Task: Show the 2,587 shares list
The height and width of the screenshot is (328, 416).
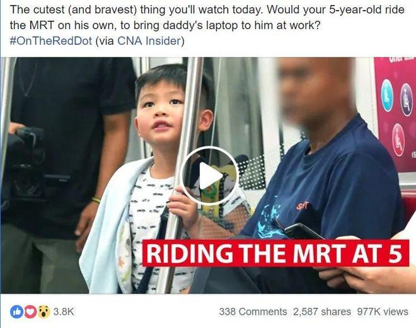Action: pyautogui.click(x=322, y=312)
